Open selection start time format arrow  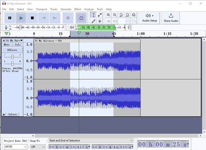tap(89, 147)
